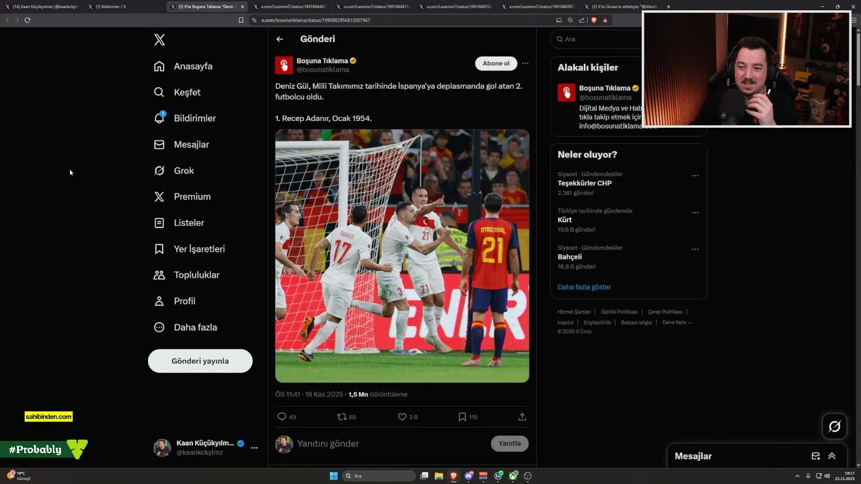Click the new message icon in Mesajlar
Viewport: 861px width, 484px height.
pos(816,456)
